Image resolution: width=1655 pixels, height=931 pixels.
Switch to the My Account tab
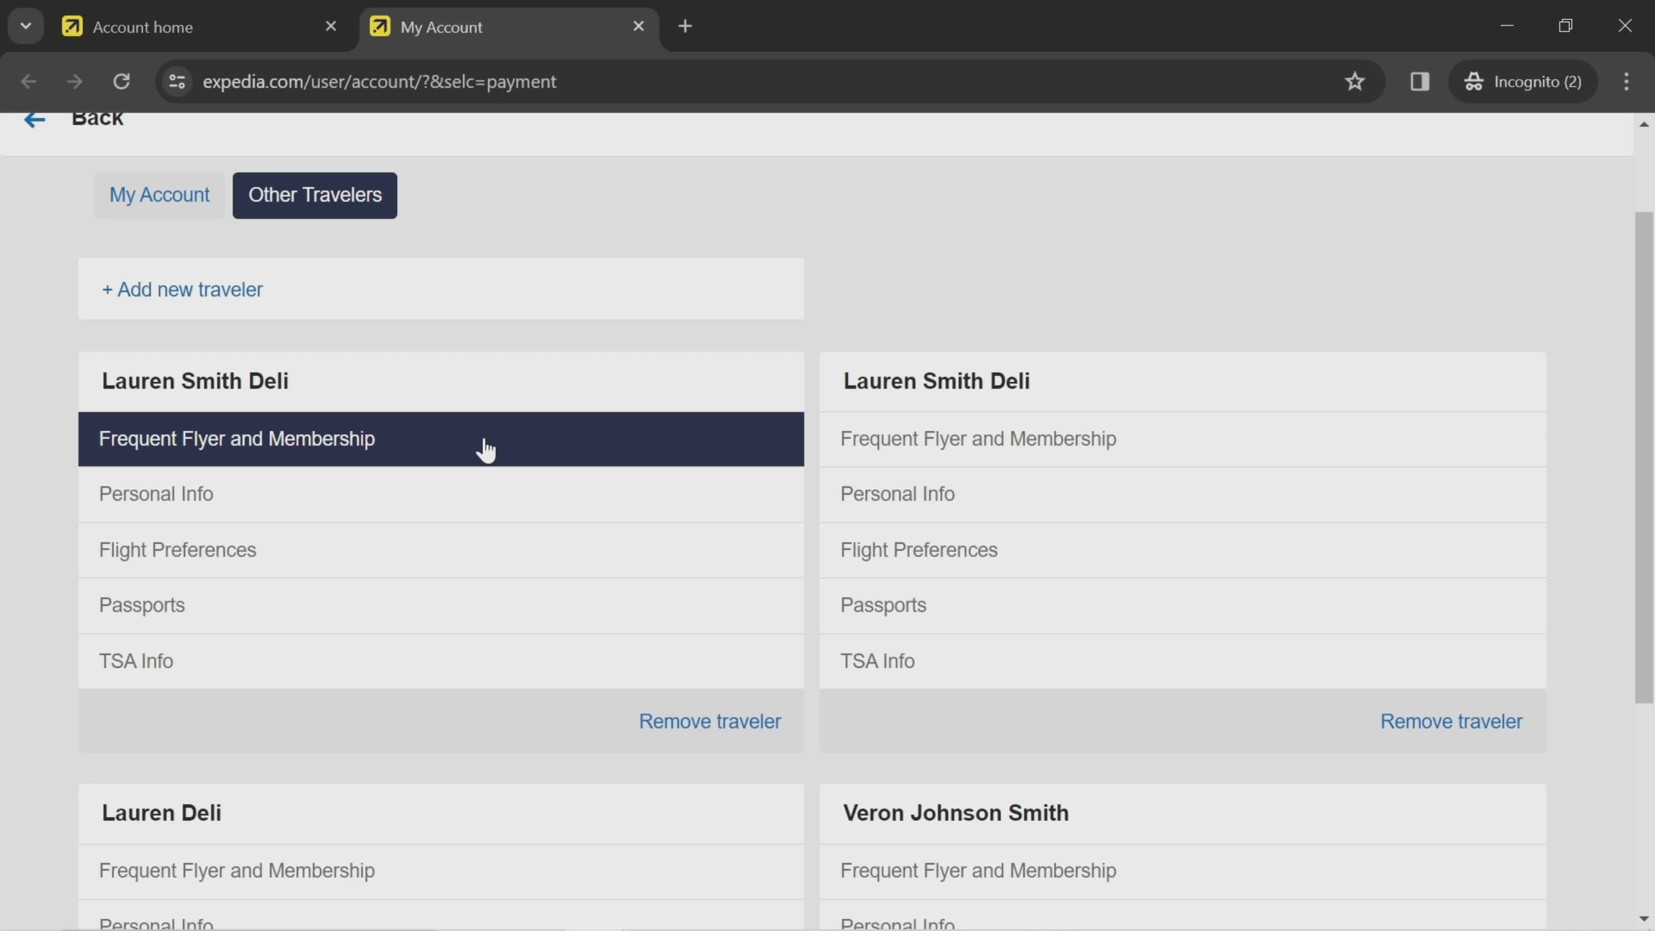click(x=158, y=194)
